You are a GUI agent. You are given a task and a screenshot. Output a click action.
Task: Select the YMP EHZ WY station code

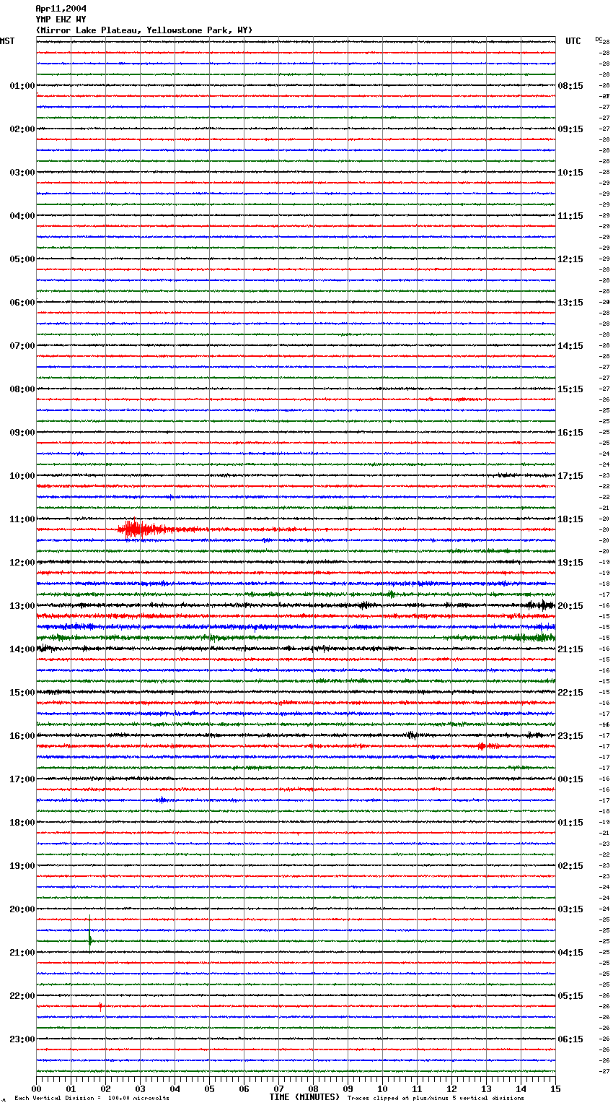point(61,20)
